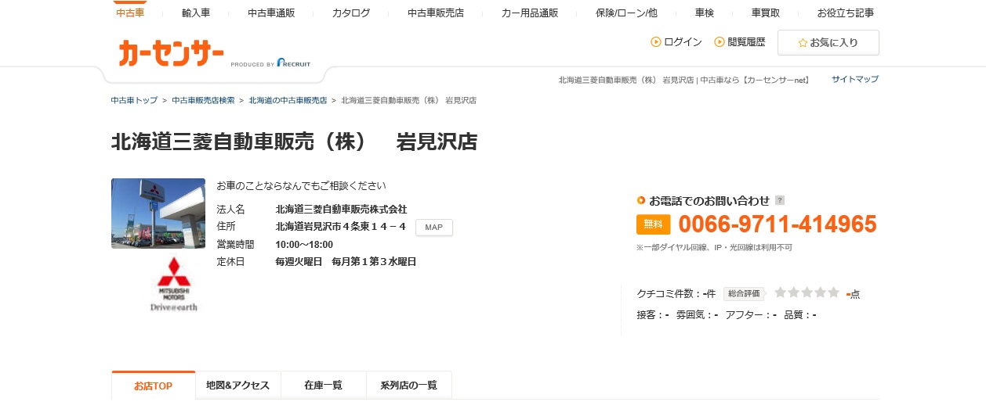Switch to the 在庫一覧 tab
The width and height of the screenshot is (986, 409).
point(324,386)
